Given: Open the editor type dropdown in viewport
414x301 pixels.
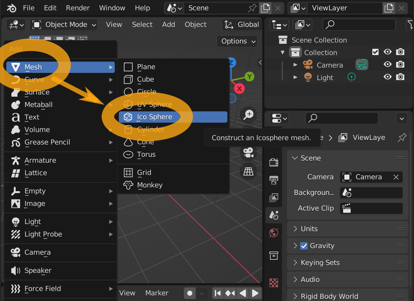Looking at the screenshot, I should [16, 25].
